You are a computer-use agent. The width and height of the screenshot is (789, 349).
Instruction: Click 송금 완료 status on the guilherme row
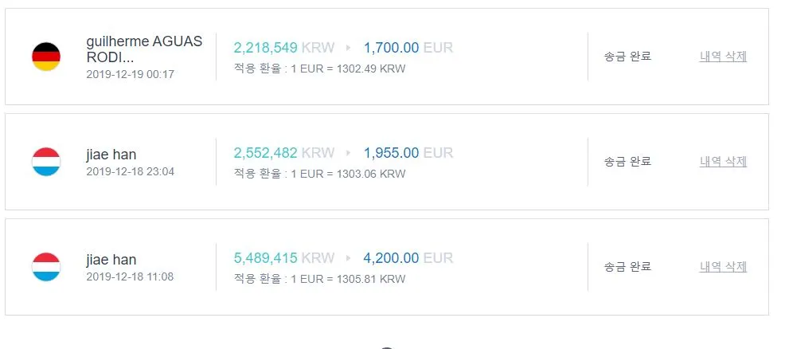click(627, 57)
